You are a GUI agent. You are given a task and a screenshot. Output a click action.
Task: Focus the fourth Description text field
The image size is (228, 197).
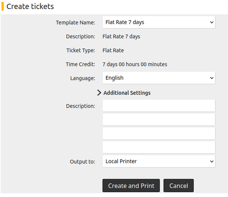tap(159, 147)
